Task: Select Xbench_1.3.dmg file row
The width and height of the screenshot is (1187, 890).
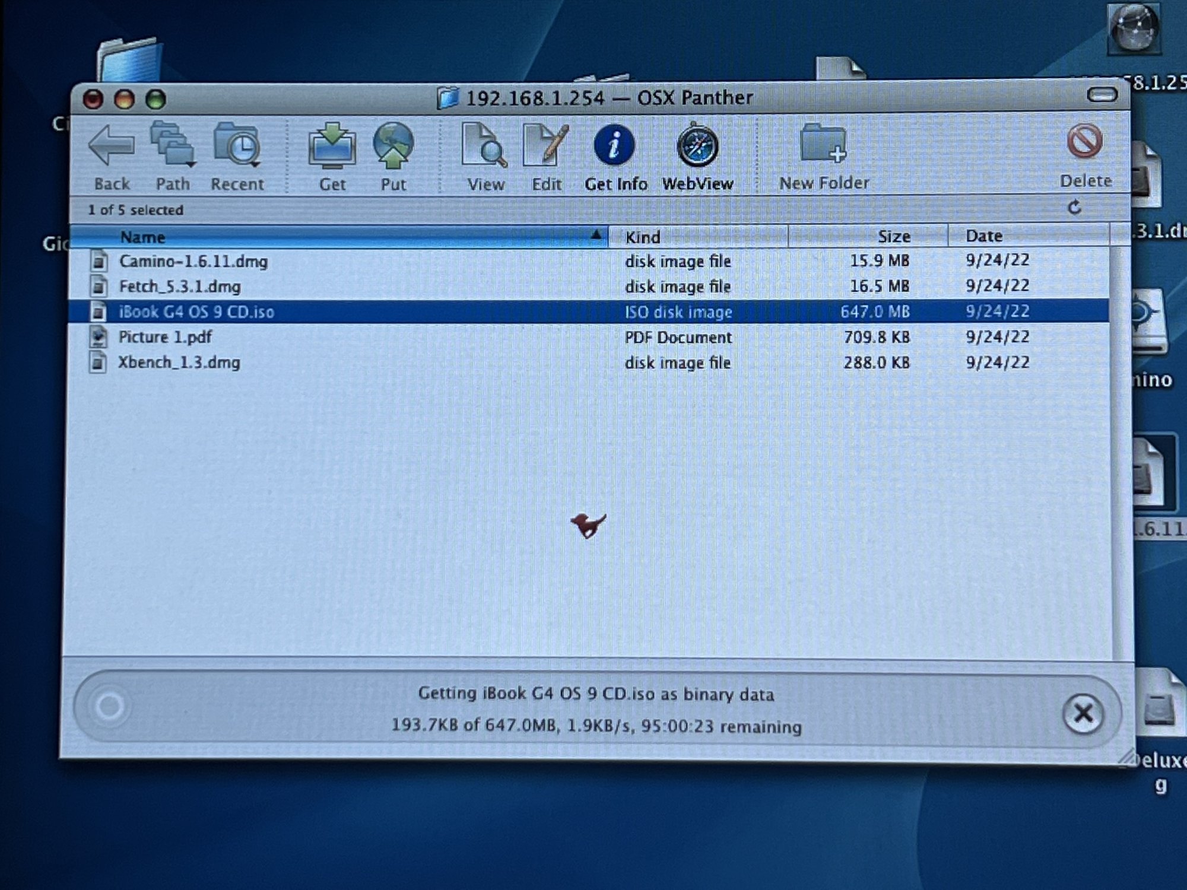Action: tap(179, 363)
